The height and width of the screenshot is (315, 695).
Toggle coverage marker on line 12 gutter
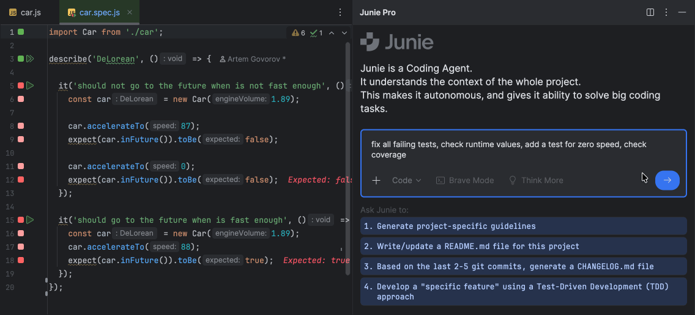21,179
